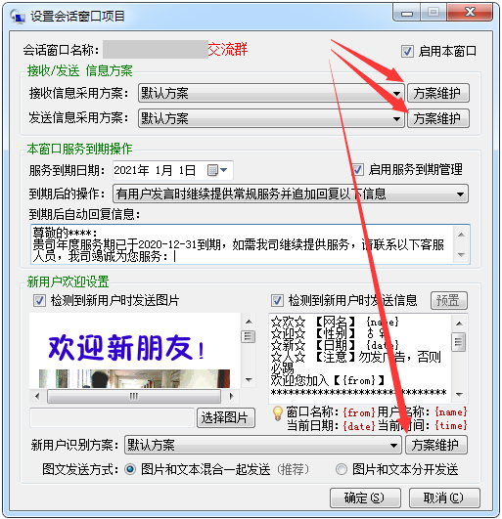Image resolution: width=502 pixels, height=519 pixels.
Task: Click the right arrow of the horizontal image scrollbar
Action: point(231,396)
